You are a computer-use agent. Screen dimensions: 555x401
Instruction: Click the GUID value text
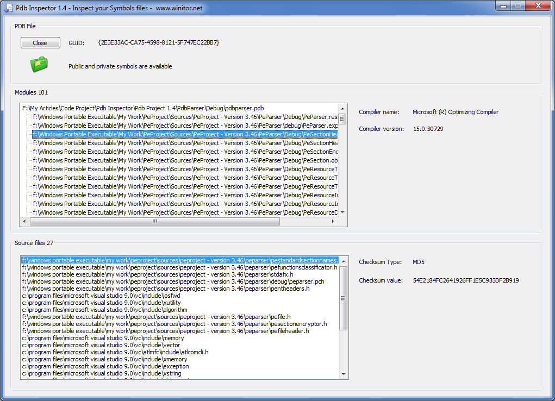[159, 42]
